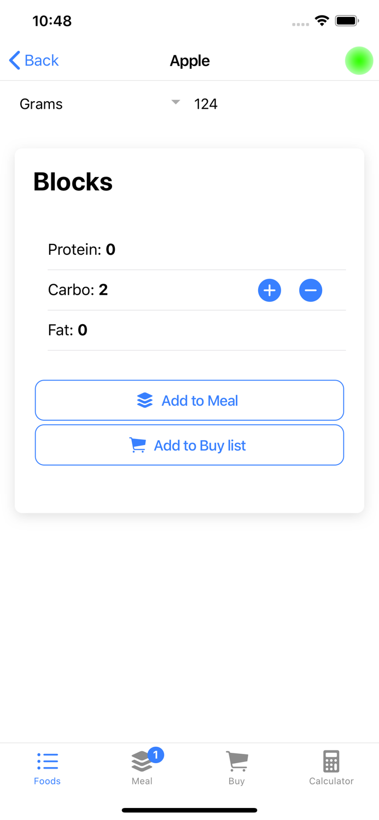Tap Back to return to food list

tap(34, 60)
